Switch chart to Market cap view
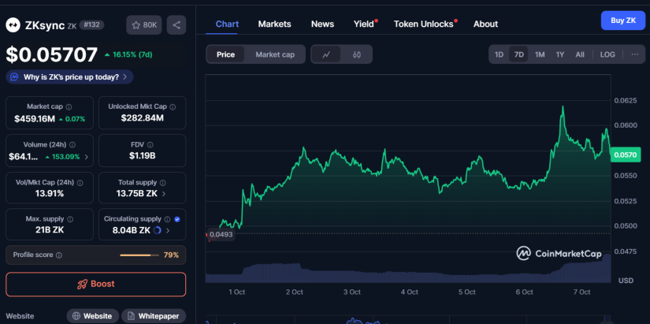This screenshot has width=650, height=324. (275, 54)
